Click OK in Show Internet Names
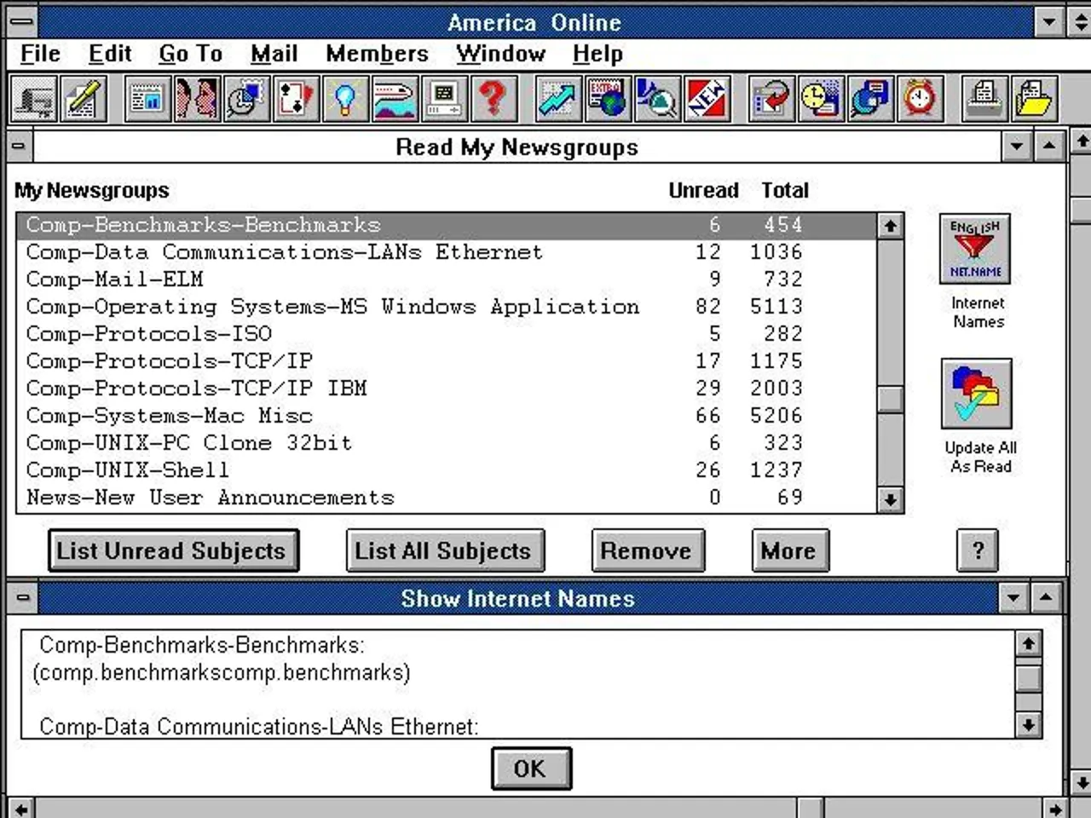 [x=530, y=769]
